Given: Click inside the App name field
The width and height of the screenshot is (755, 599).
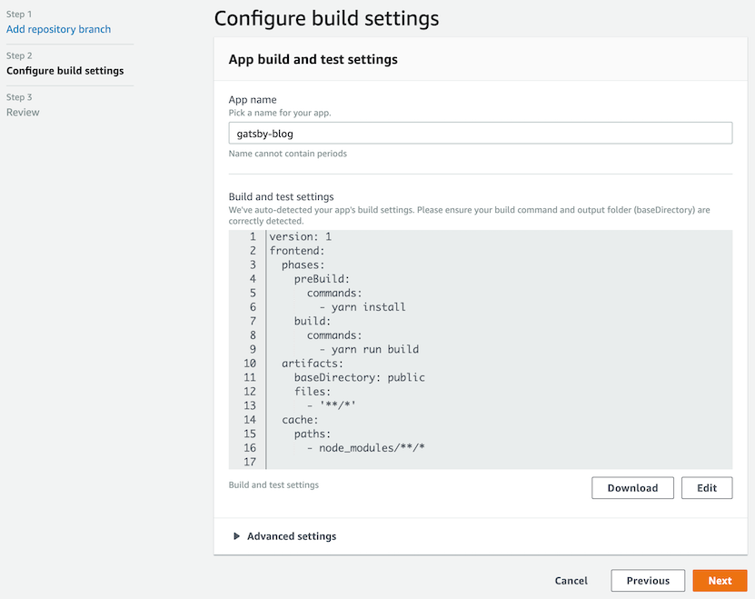Looking at the screenshot, I should tap(480, 133).
